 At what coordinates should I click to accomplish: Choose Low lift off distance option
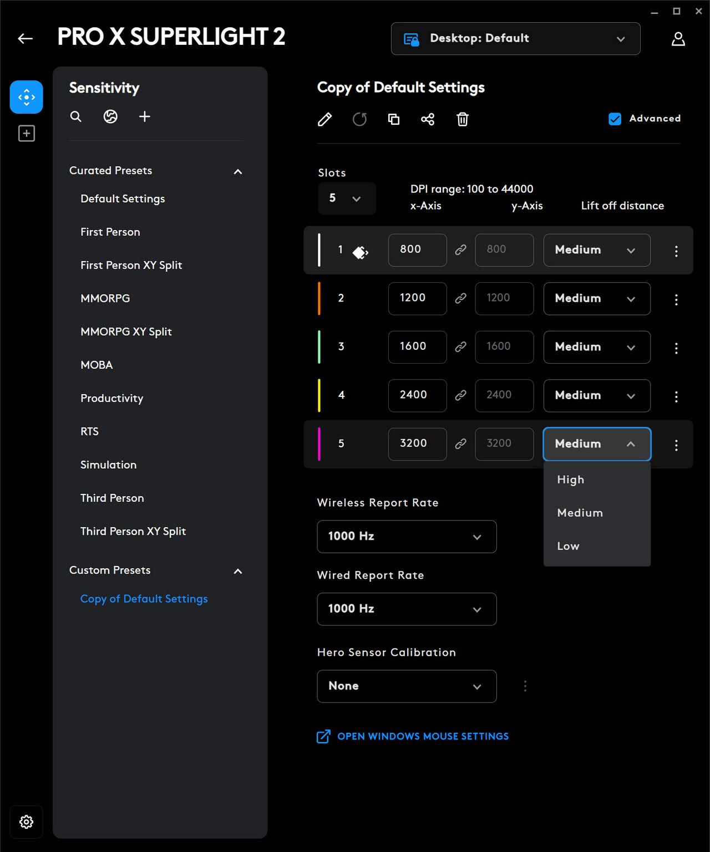point(597,546)
